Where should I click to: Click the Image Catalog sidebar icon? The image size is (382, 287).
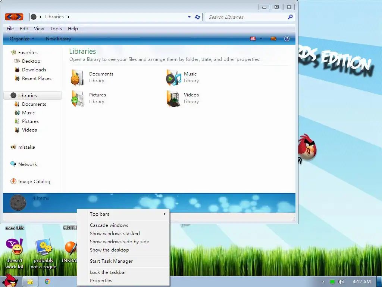click(x=13, y=181)
